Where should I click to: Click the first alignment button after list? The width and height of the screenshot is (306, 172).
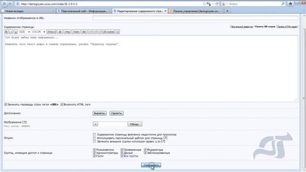90,32
